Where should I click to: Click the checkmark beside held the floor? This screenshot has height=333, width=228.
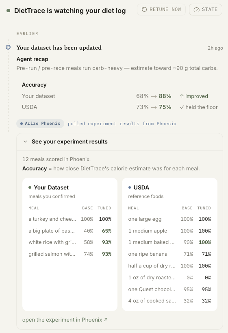tap(182, 107)
